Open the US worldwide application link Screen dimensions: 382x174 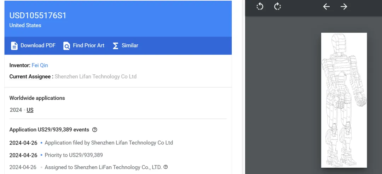point(30,110)
